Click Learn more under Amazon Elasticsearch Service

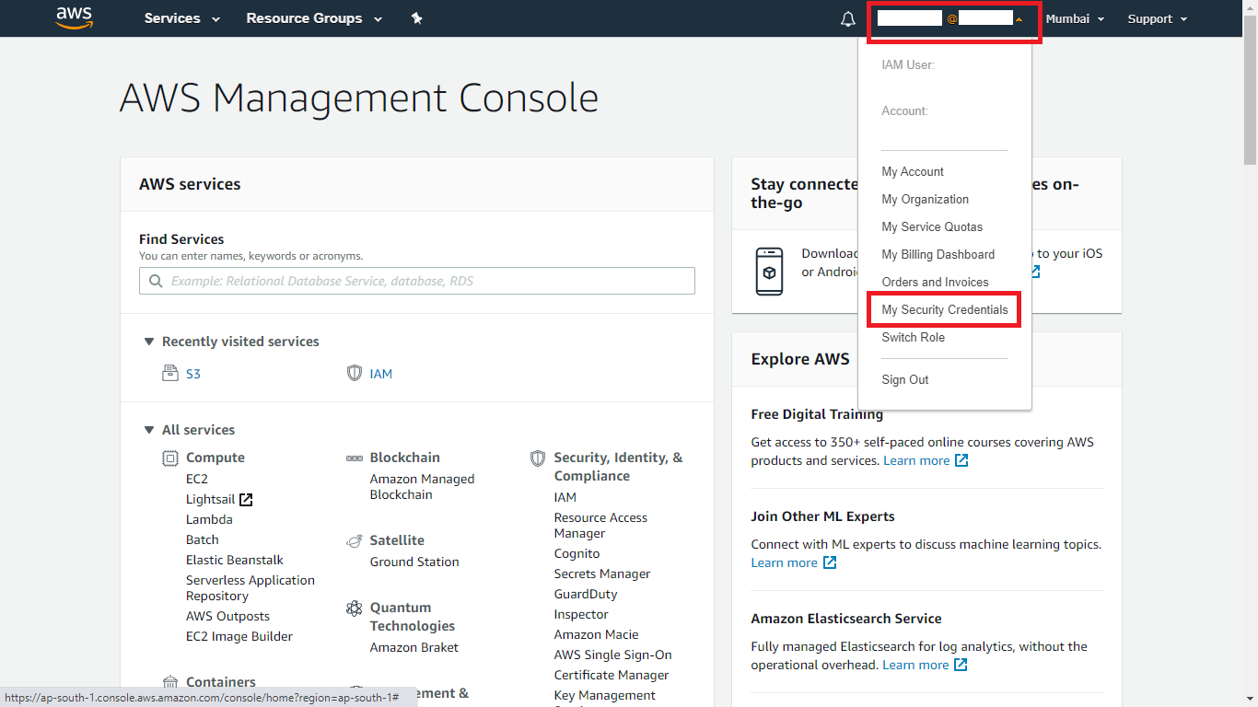[915, 665]
